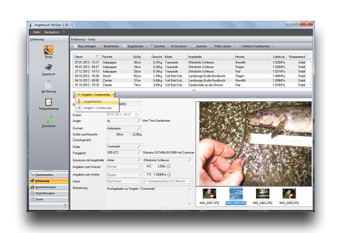Open the Checkliste green checkmark icon
The image size is (342, 233).
[x=49, y=122]
